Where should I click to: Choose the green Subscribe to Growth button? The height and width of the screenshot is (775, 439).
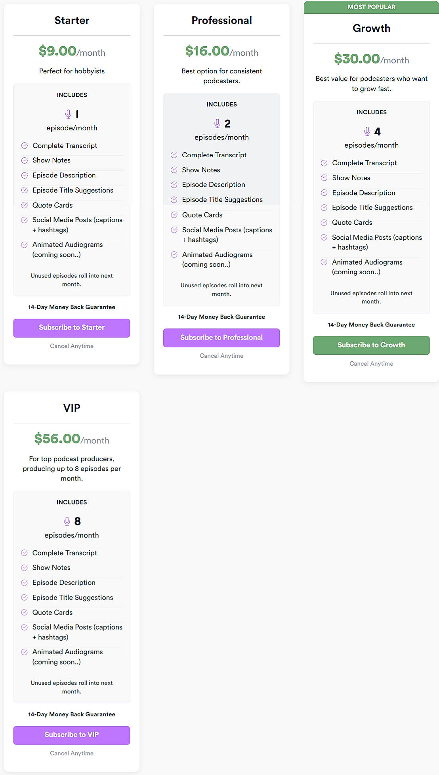[371, 345]
